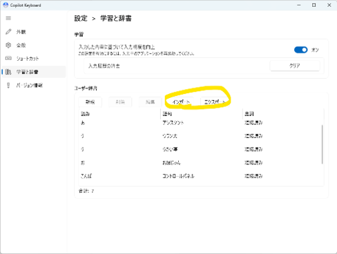
Task: Close the Copilot Keyboard window
Action: [329, 5]
